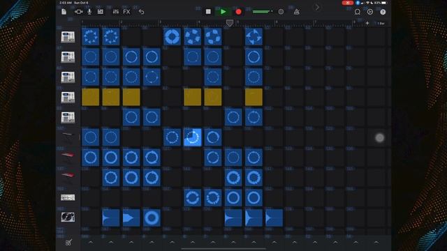
Task: Start playback with the green play button
Action: coord(223,12)
